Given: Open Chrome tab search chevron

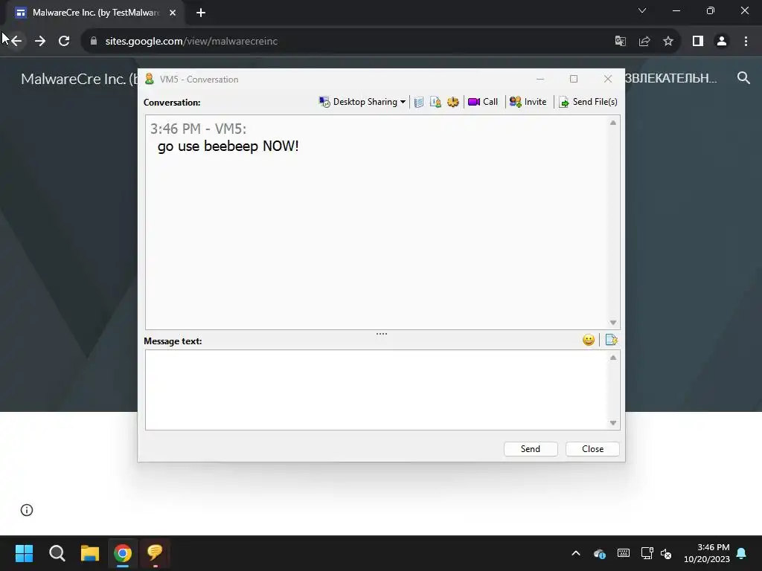Looking at the screenshot, I should (x=642, y=10).
